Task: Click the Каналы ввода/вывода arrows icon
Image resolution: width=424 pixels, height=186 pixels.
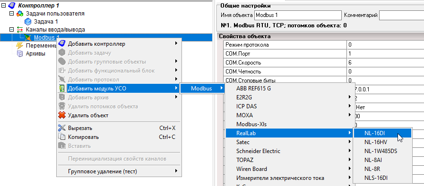Action: 20,30
